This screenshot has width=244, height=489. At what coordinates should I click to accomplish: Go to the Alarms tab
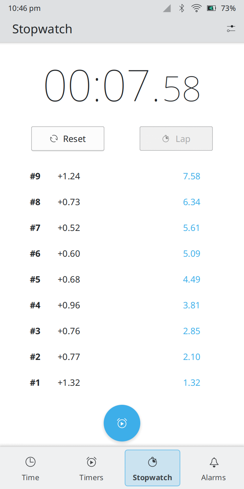click(x=213, y=468)
